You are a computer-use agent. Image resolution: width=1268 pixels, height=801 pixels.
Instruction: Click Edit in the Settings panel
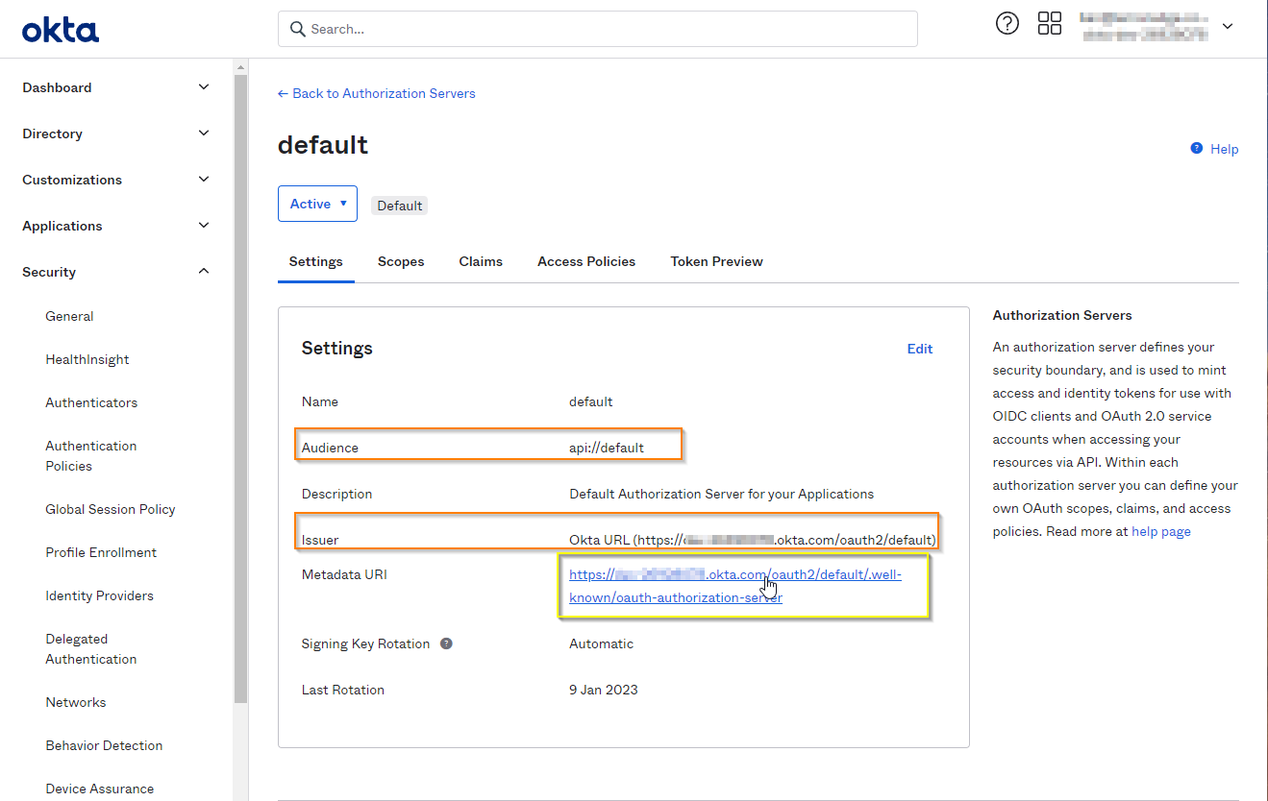tap(920, 349)
